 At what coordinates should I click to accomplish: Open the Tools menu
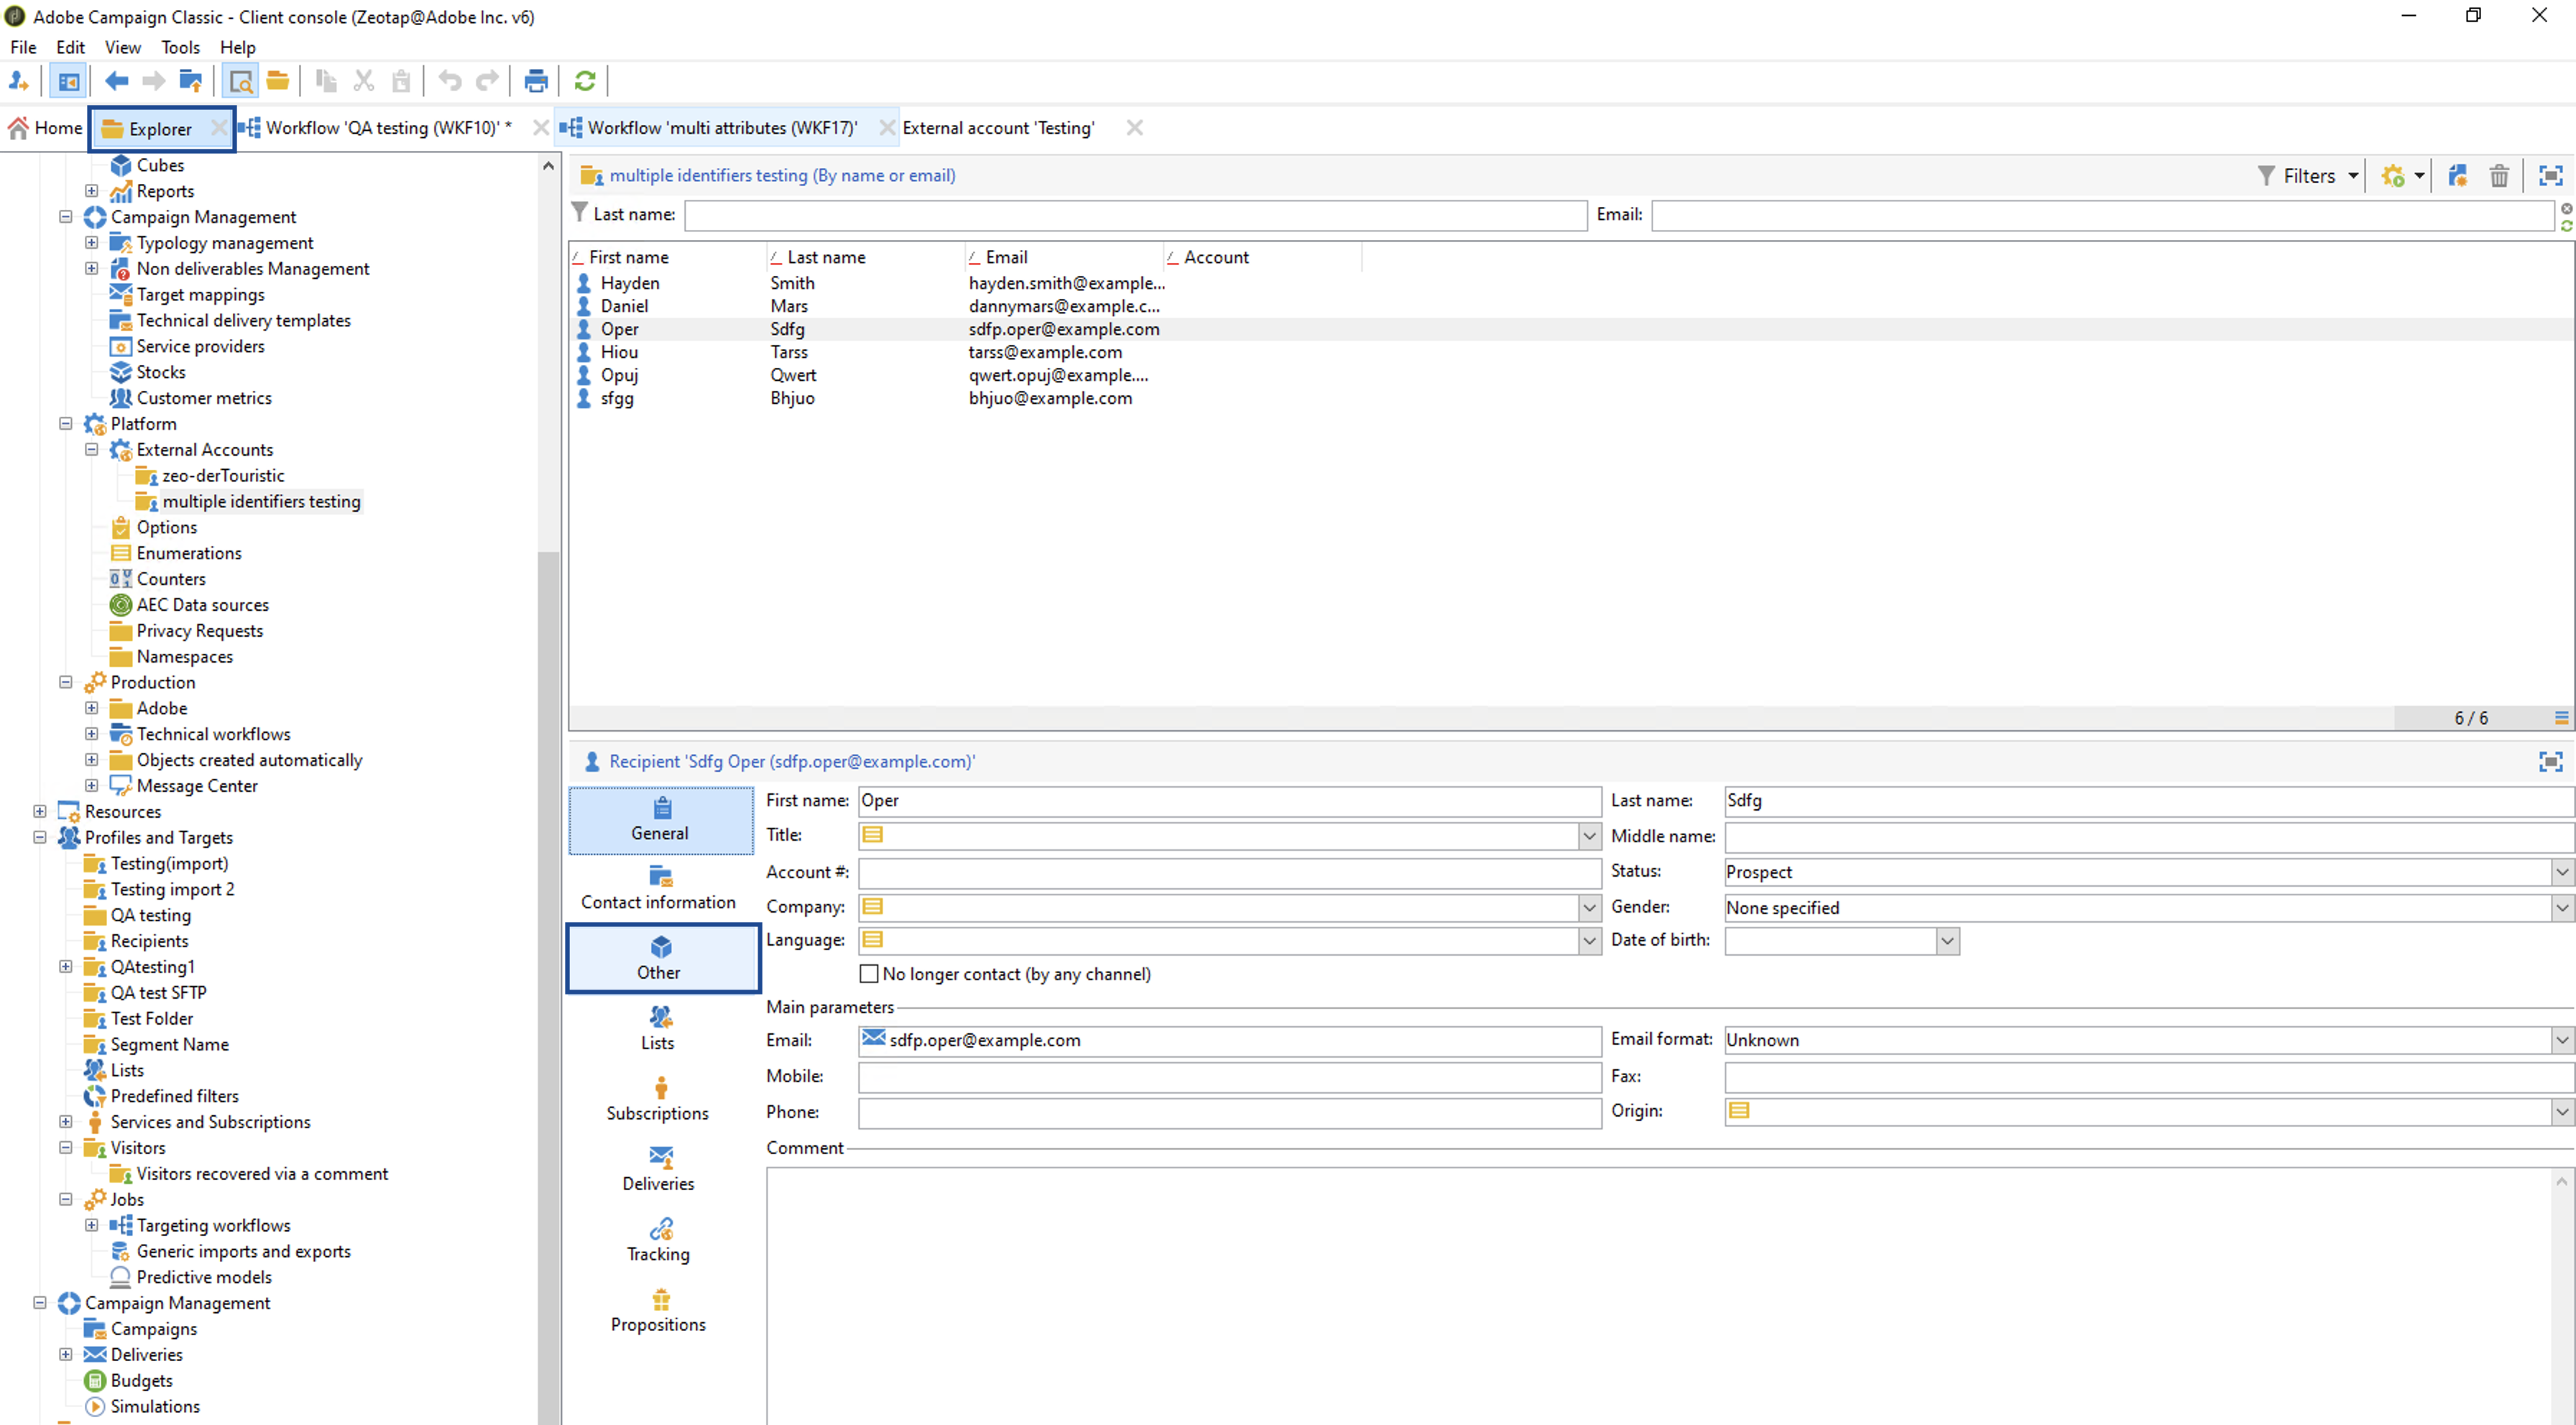pyautogui.click(x=180, y=47)
